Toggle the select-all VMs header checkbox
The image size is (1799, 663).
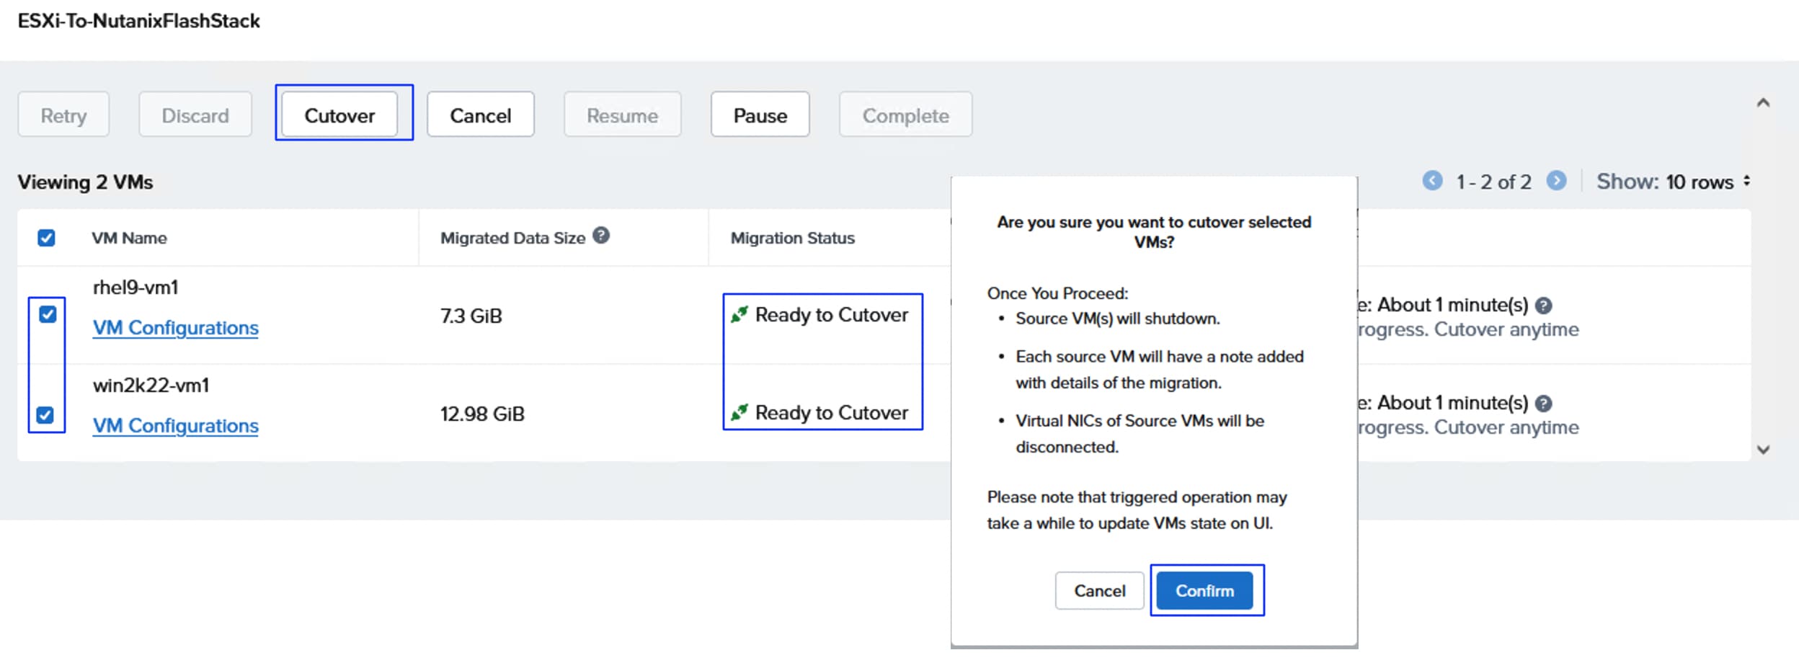(x=46, y=239)
